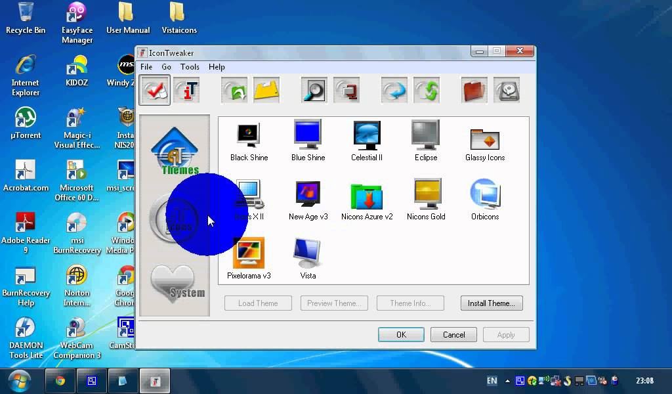Viewport: 672px width, 394px height.
Task: Open the File menu
Action: 146,67
